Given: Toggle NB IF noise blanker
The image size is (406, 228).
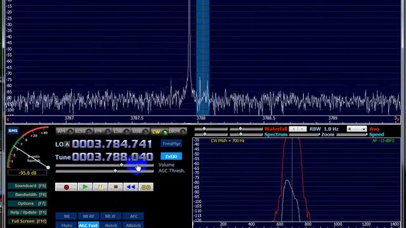Looking at the screenshot, I should pyautogui.click(x=111, y=216).
